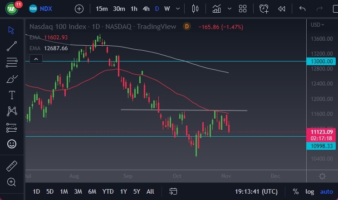Open the Go to date calendar
This screenshot has height=200, width=338.
pyautogui.click(x=173, y=191)
